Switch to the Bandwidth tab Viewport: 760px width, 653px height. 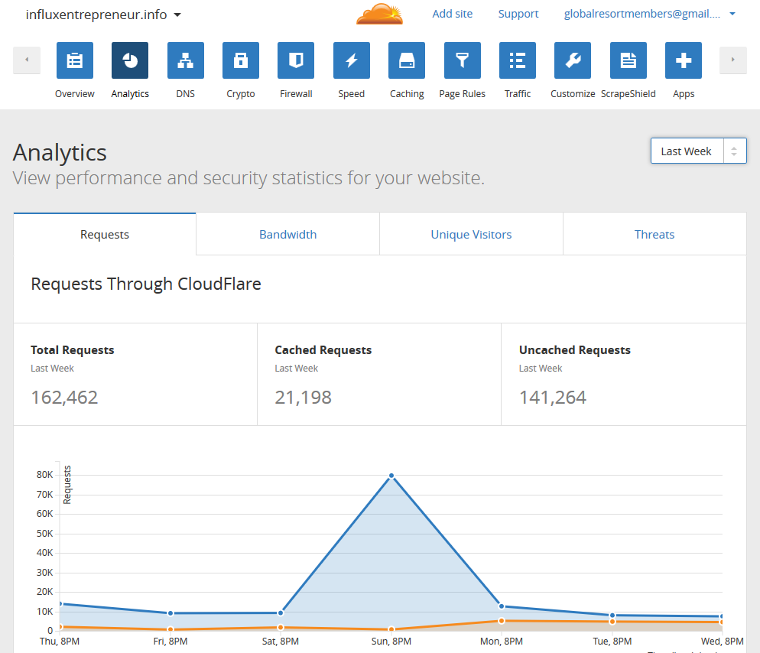[x=288, y=234]
